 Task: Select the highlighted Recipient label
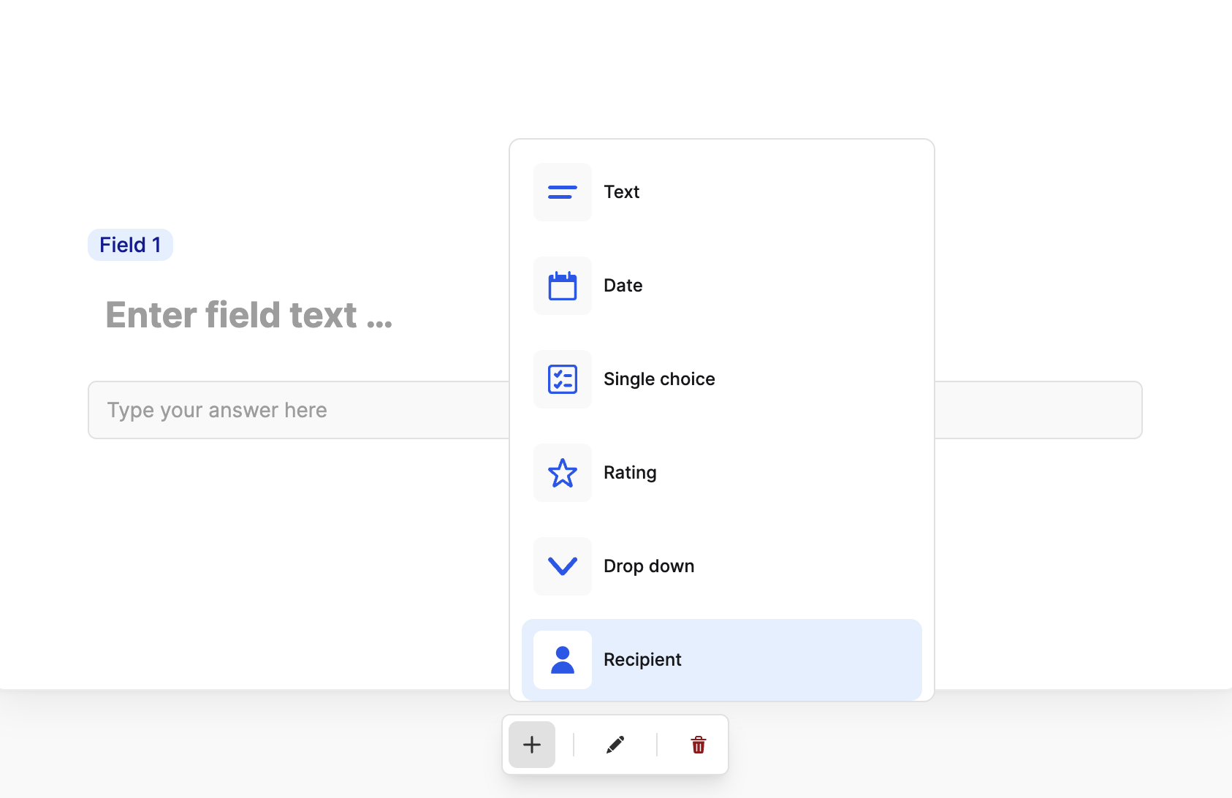point(642,660)
